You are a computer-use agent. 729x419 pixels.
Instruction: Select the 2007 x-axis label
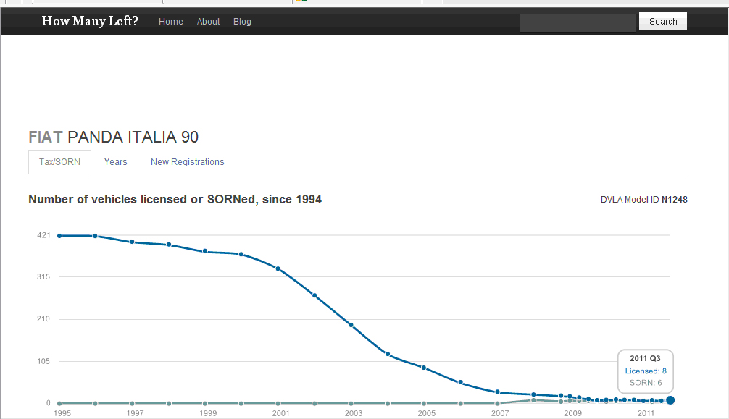click(500, 413)
